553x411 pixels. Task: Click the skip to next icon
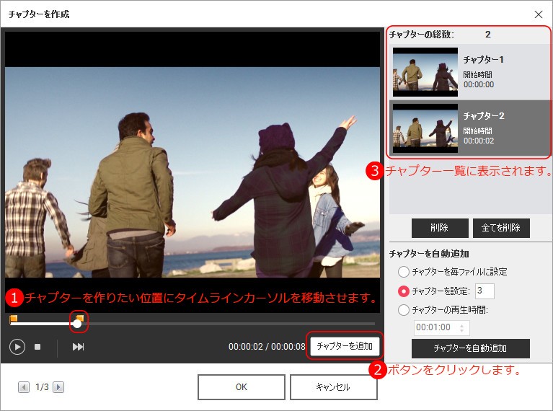[78, 347]
